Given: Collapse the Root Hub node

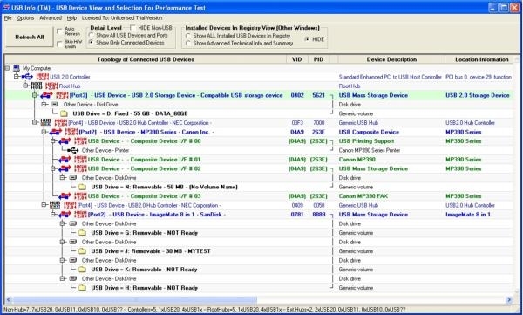Looking at the screenshot, I should click(x=25, y=86).
